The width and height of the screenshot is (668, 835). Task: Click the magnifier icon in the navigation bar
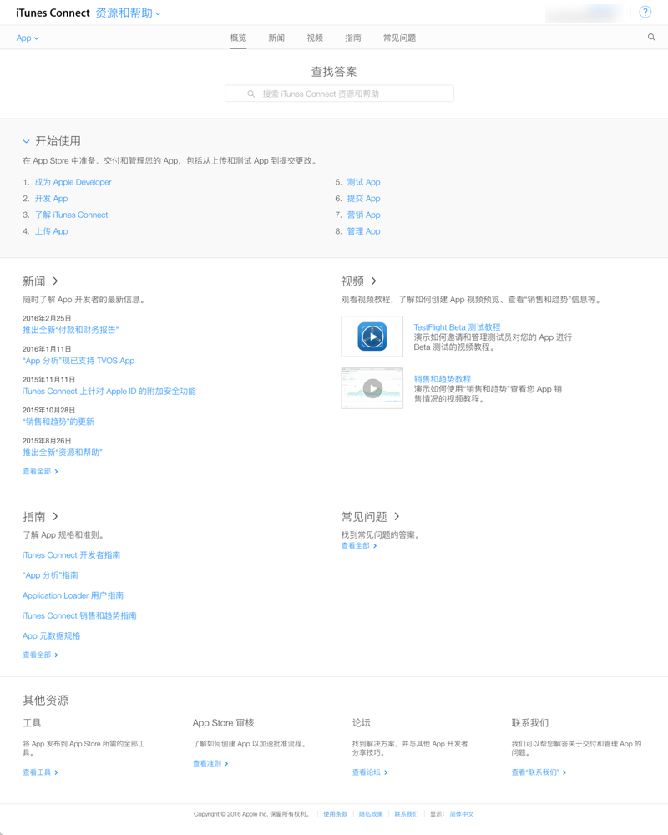[x=651, y=38]
